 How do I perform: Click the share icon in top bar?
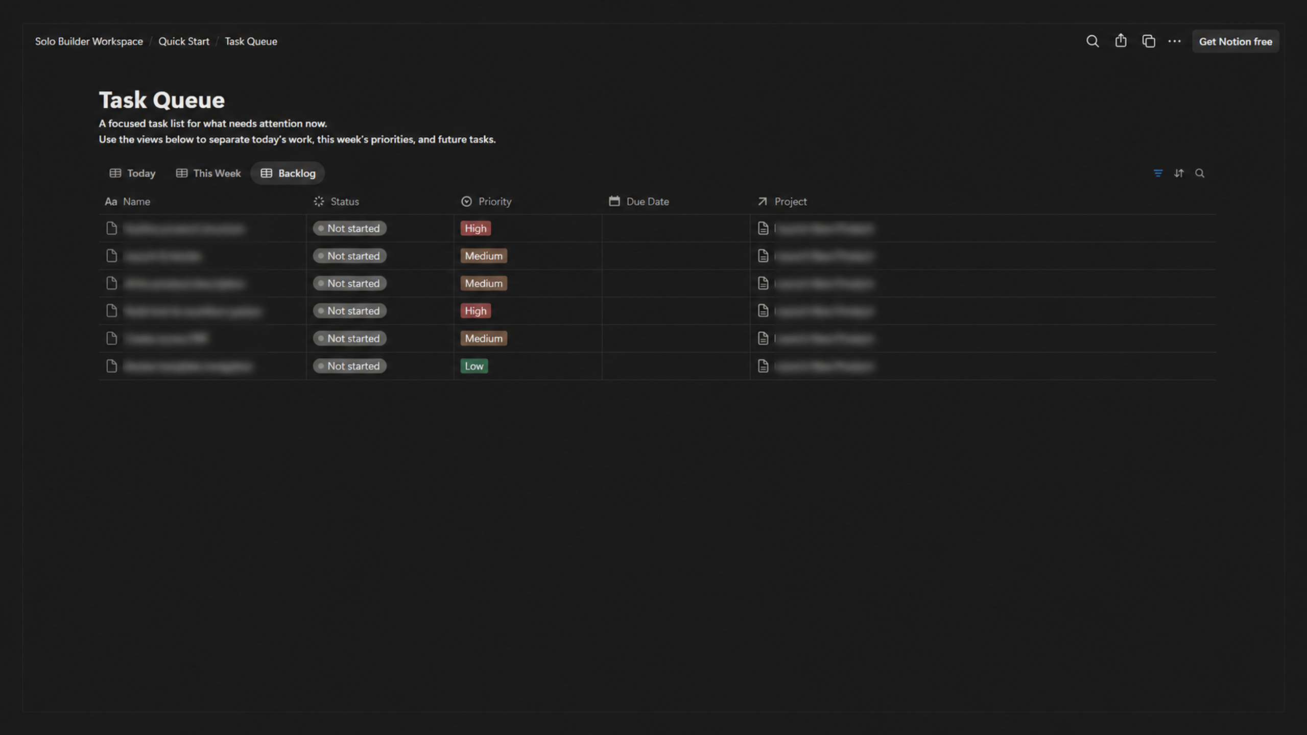click(1121, 41)
